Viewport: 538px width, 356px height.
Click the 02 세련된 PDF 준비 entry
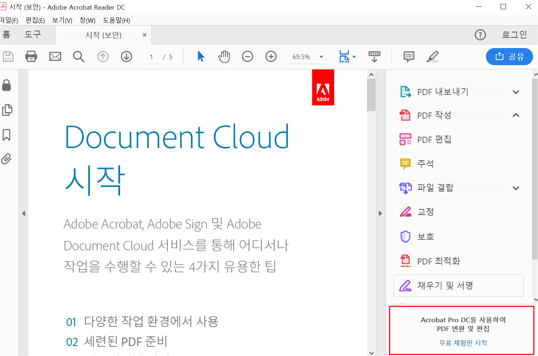117,342
